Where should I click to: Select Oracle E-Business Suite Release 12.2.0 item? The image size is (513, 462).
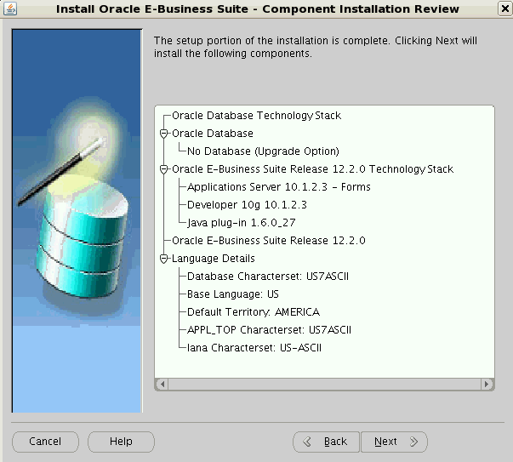coord(268,241)
